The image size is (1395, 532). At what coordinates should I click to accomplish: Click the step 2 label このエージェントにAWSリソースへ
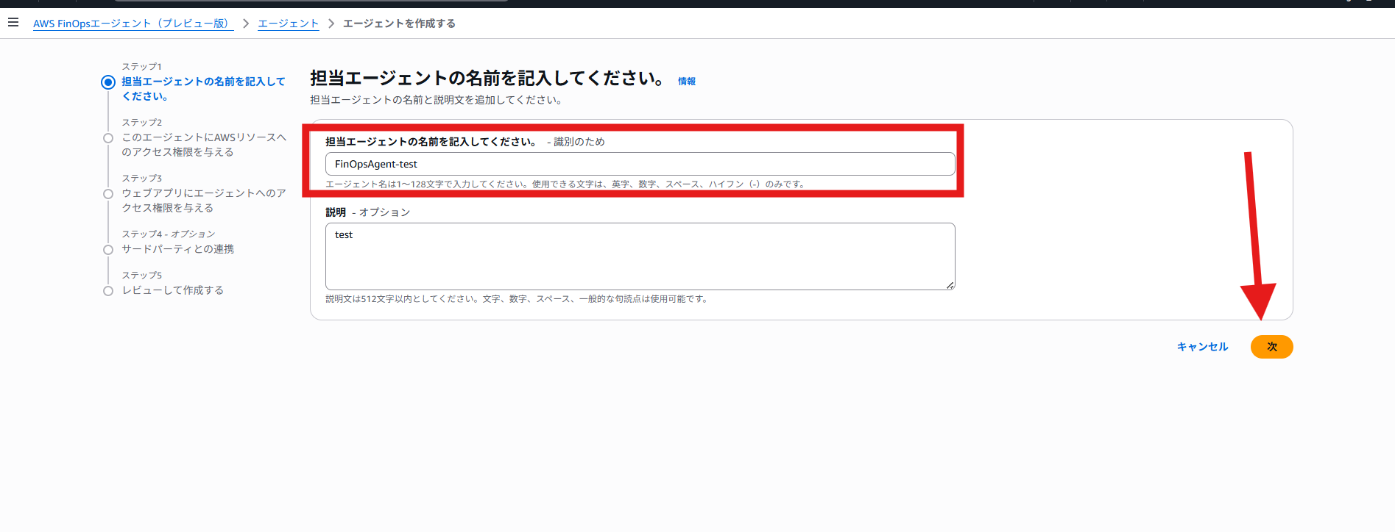tap(204, 145)
